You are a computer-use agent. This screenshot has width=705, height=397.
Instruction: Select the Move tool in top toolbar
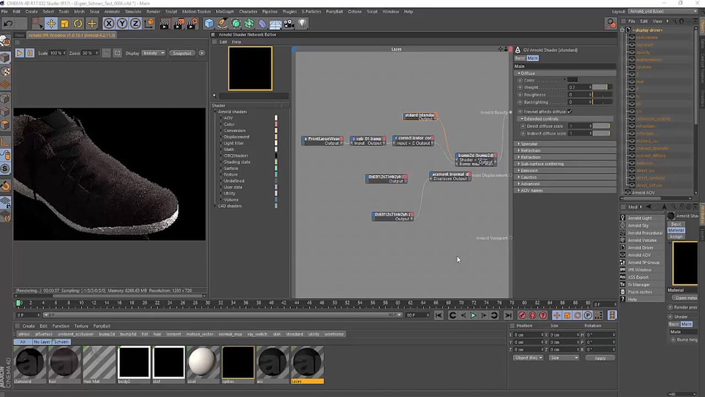coord(51,23)
